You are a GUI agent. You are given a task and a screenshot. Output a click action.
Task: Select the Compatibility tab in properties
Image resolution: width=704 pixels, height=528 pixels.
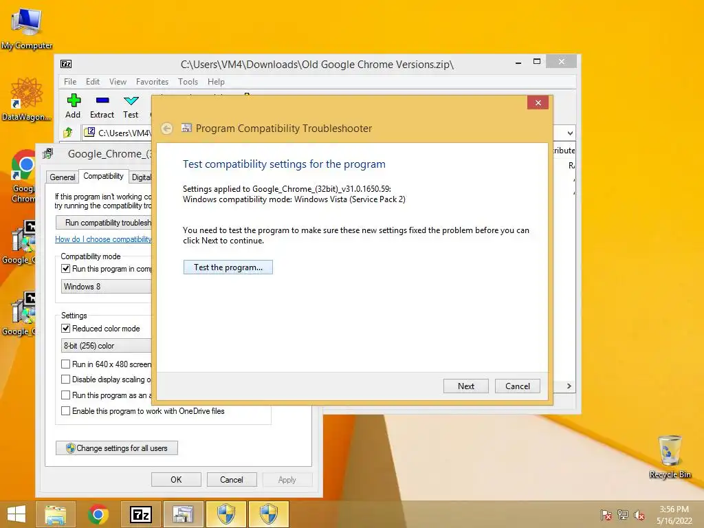point(103,176)
